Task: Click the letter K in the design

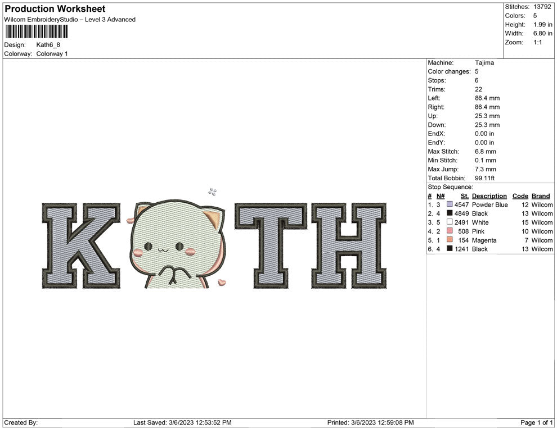Action: [x=81, y=245]
